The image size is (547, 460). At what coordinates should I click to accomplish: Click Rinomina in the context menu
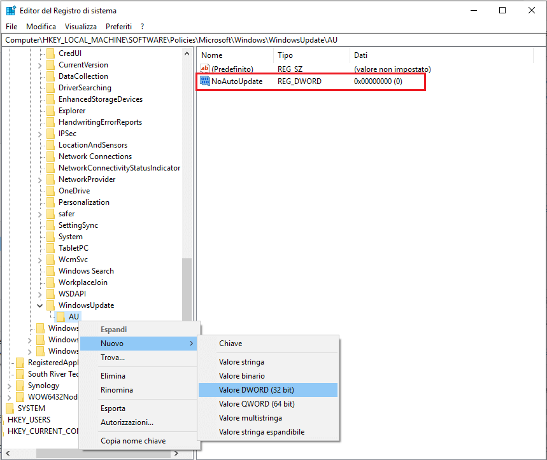tap(138, 390)
